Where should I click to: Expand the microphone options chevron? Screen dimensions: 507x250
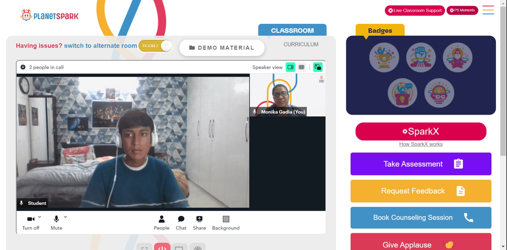(x=65, y=217)
